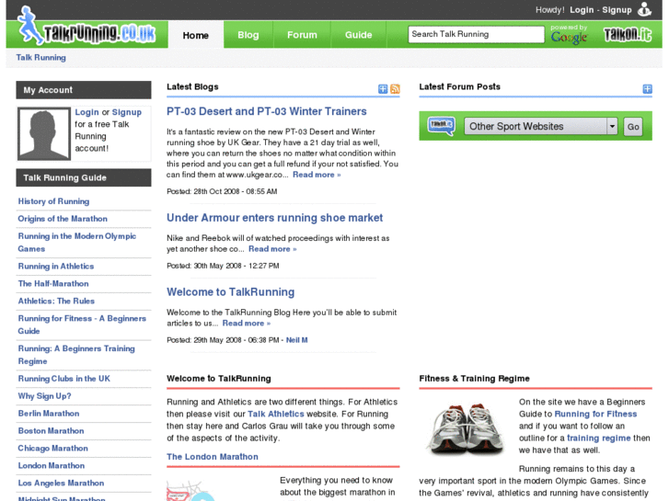Open Running for Fitness - A Beginners Guide
Viewport: 669px width, 501px height.
pos(82,325)
